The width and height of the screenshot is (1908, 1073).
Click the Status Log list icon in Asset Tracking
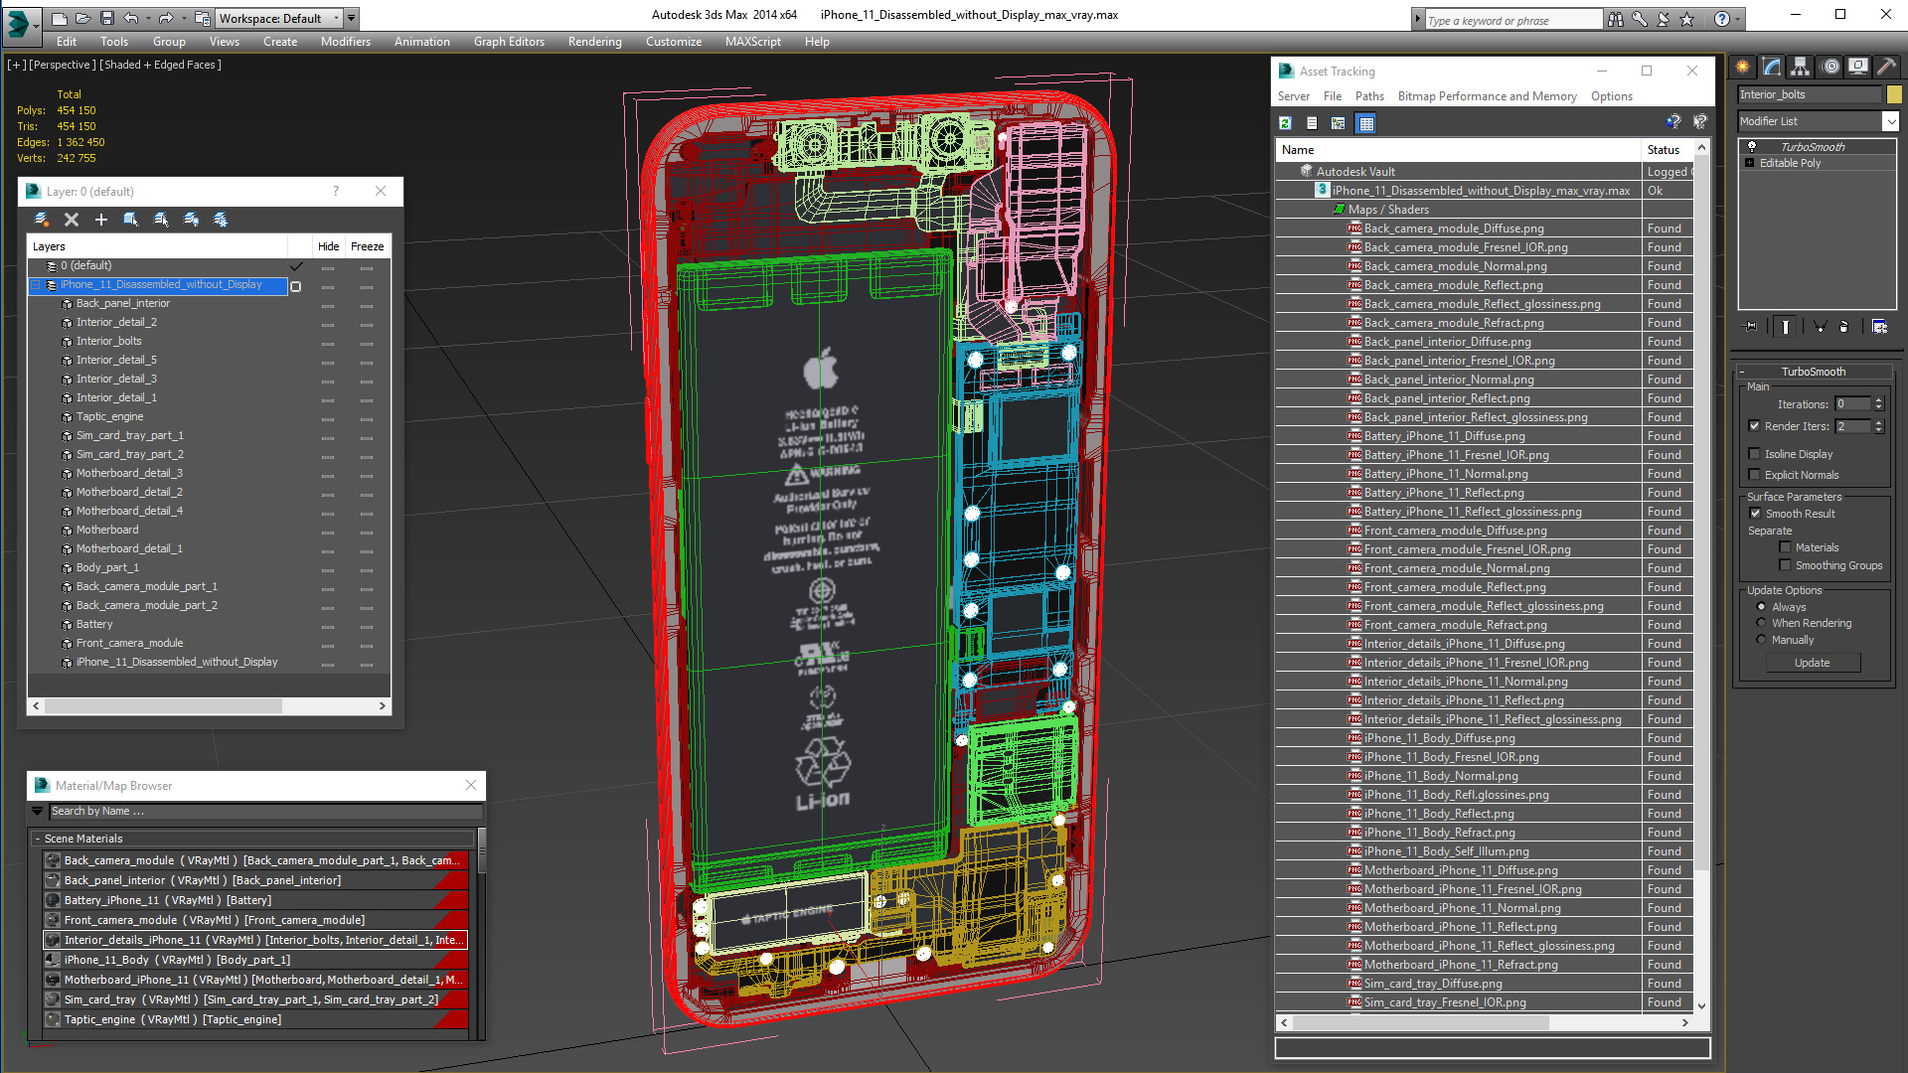point(1312,123)
